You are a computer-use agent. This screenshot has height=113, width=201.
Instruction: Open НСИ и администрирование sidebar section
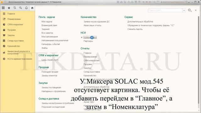[x=20, y=59]
